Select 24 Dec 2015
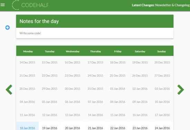The width and height of the screenshot is (190, 130). tap(95, 76)
